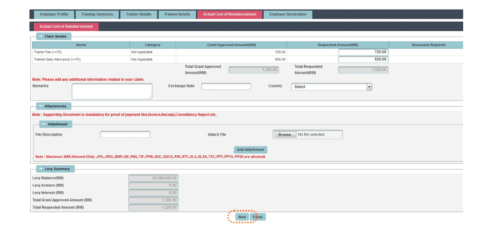The width and height of the screenshot is (492, 232).
Task: Open the Employer Profile tab
Action: coord(54,14)
